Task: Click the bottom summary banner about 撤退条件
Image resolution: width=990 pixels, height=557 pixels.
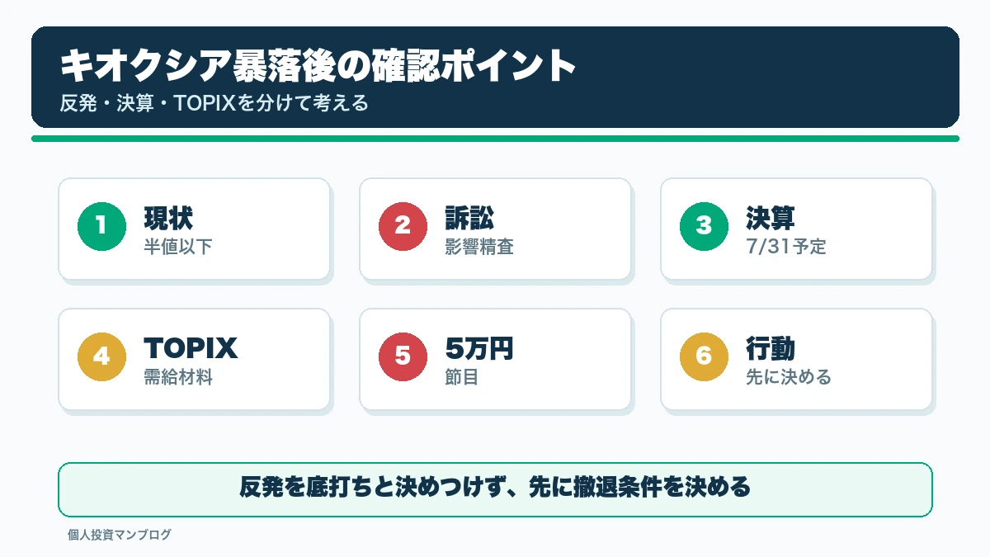Action: click(495, 489)
